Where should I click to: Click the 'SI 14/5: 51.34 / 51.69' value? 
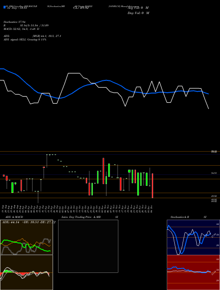click(x=34, y=25)
